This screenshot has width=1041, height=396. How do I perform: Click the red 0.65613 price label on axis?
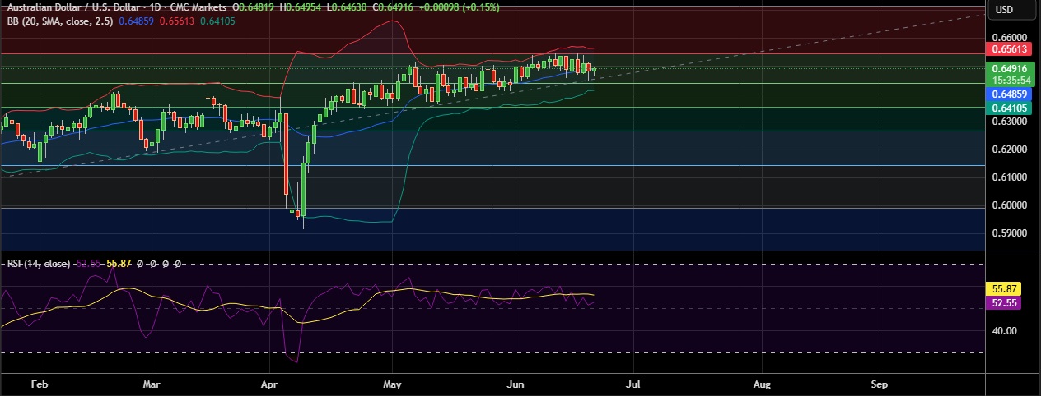point(1009,49)
